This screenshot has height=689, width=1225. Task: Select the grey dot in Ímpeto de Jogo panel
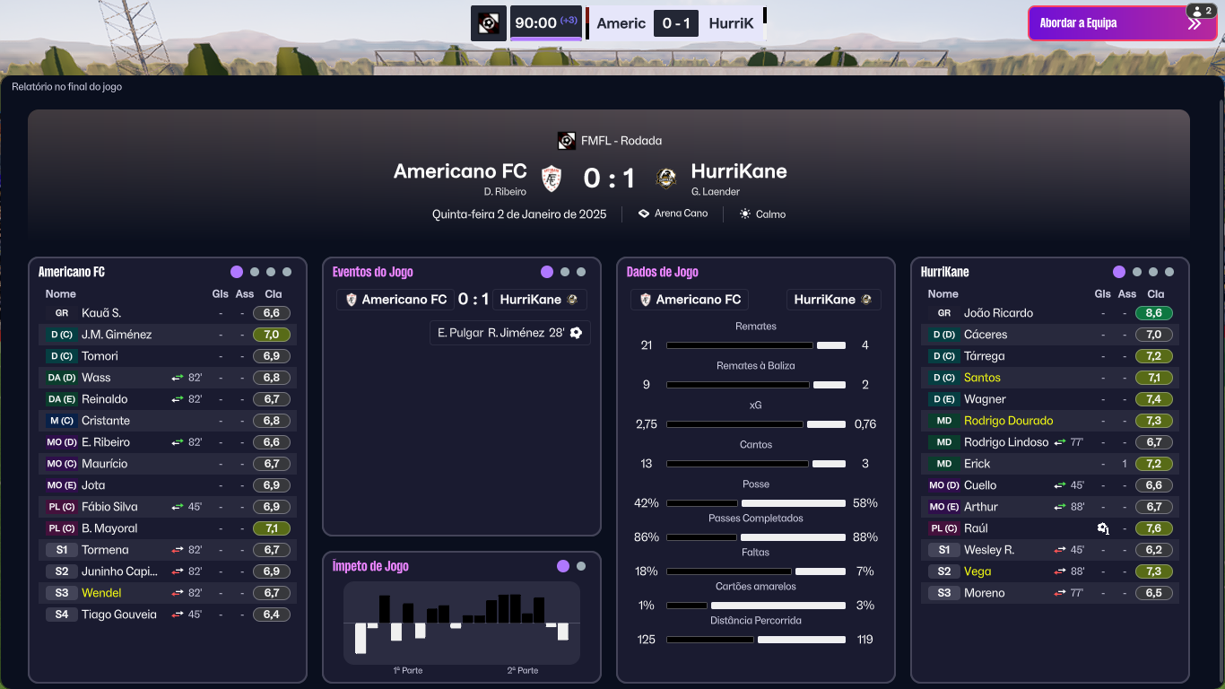581,566
